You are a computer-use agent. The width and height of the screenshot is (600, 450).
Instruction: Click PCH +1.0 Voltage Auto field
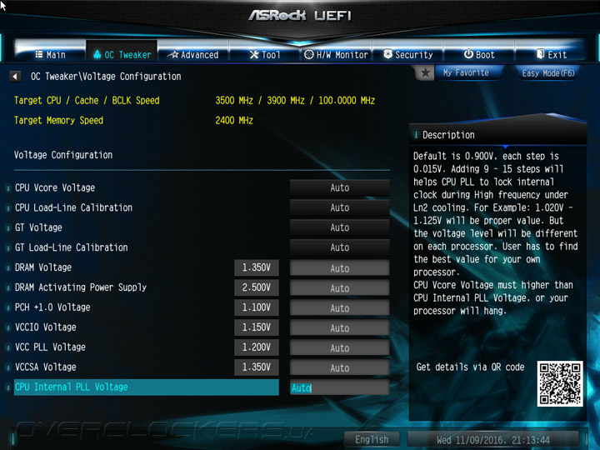(339, 307)
